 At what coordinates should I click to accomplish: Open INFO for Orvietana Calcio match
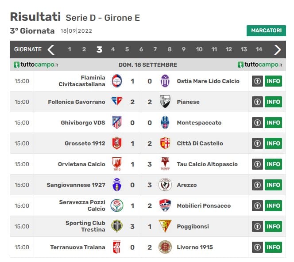coord(273,164)
